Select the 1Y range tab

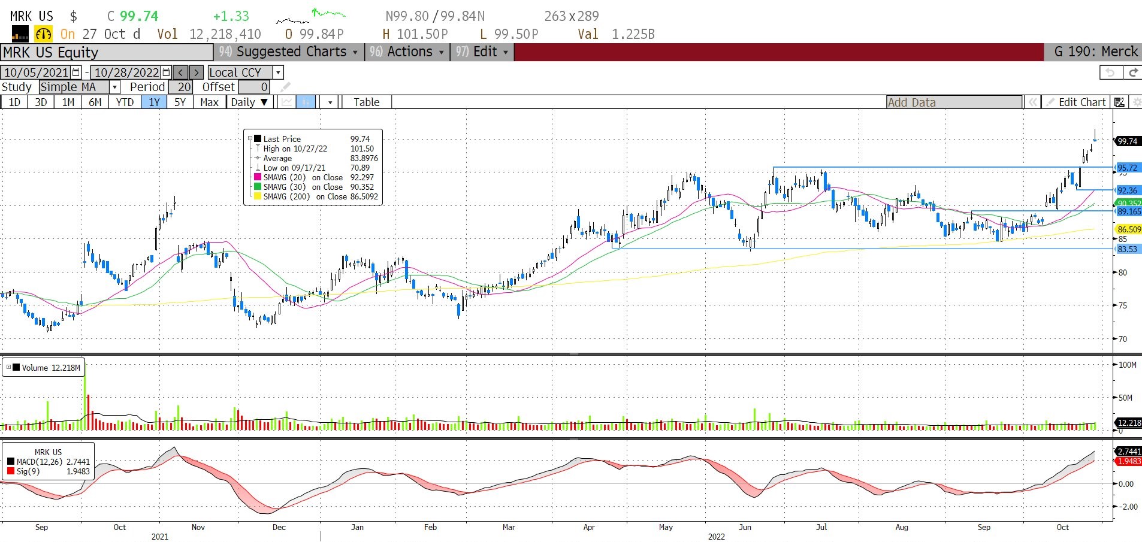click(x=154, y=102)
